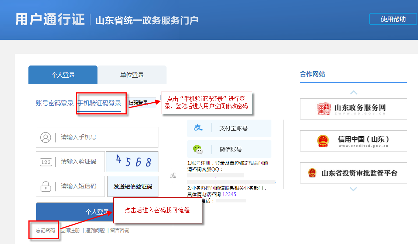Click the 立即注册 registration link
The width and height of the screenshot is (418, 244).
click(x=71, y=230)
